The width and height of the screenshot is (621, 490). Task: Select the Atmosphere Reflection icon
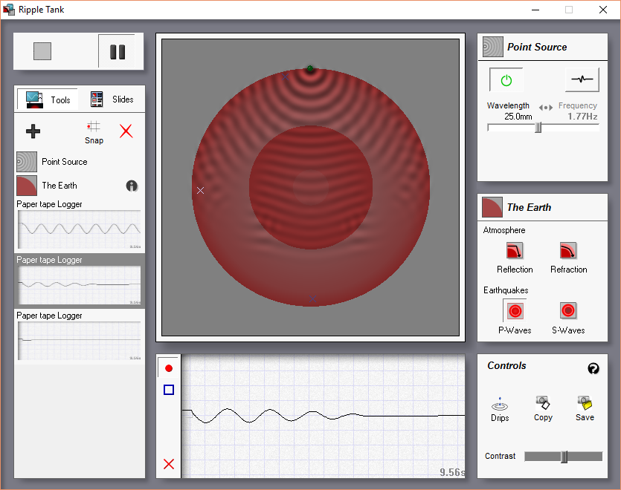[515, 251]
